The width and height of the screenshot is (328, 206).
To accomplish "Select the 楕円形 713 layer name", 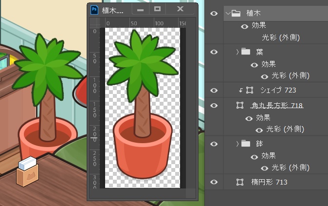I will (x=269, y=182).
